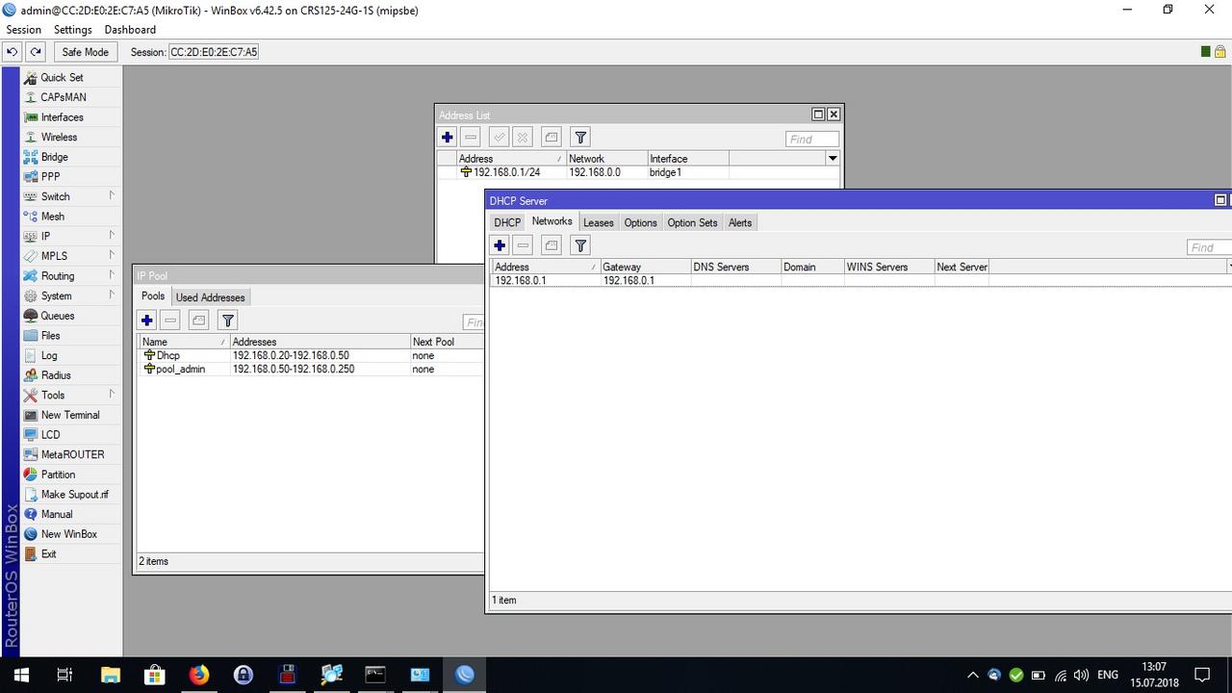Open Partition in sidebar
Image resolution: width=1232 pixels, height=693 pixels.
[58, 475]
